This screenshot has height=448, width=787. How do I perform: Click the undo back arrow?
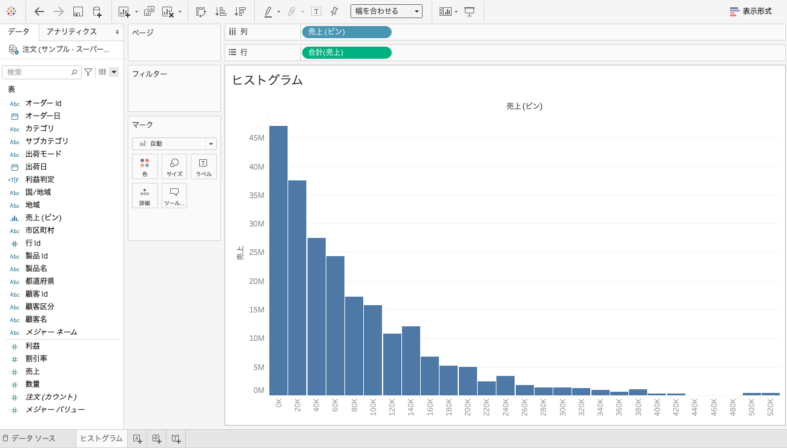coord(39,12)
